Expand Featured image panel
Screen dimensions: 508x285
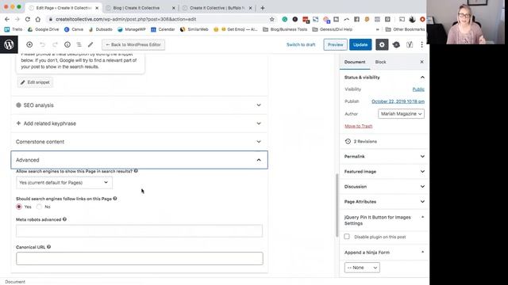pyautogui.click(x=384, y=172)
